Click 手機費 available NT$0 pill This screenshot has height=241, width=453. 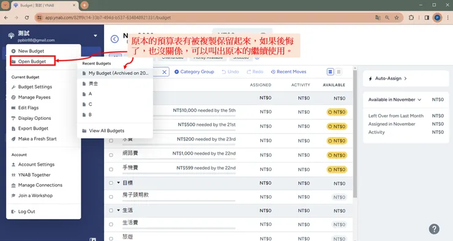pos(337,169)
